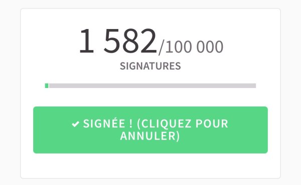Click the page background outside the card
301x185 pixels.
(10, 92)
